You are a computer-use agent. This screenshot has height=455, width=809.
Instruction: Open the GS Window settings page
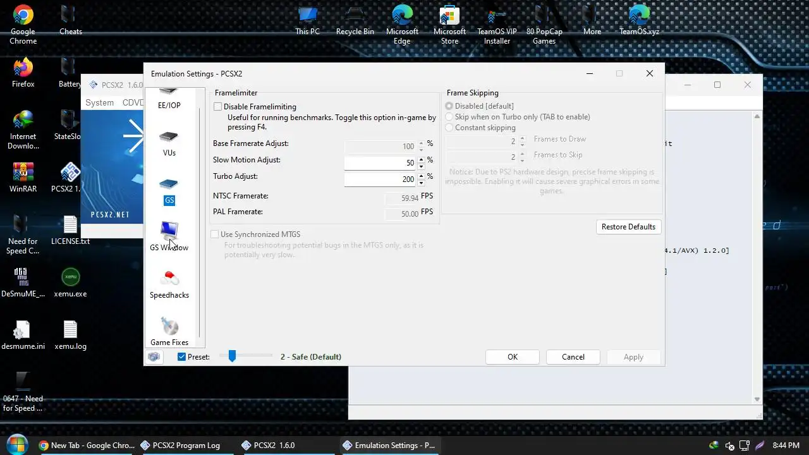[x=169, y=238]
